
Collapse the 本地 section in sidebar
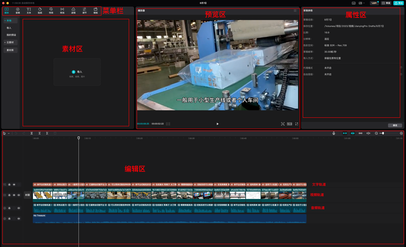(5, 21)
